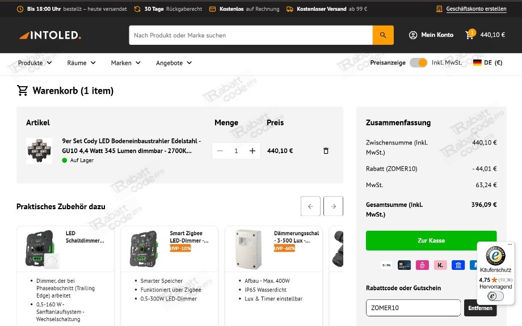The image size is (522, 326).
Task: Click the Mein Konto text link
Action: click(x=437, y=35)
